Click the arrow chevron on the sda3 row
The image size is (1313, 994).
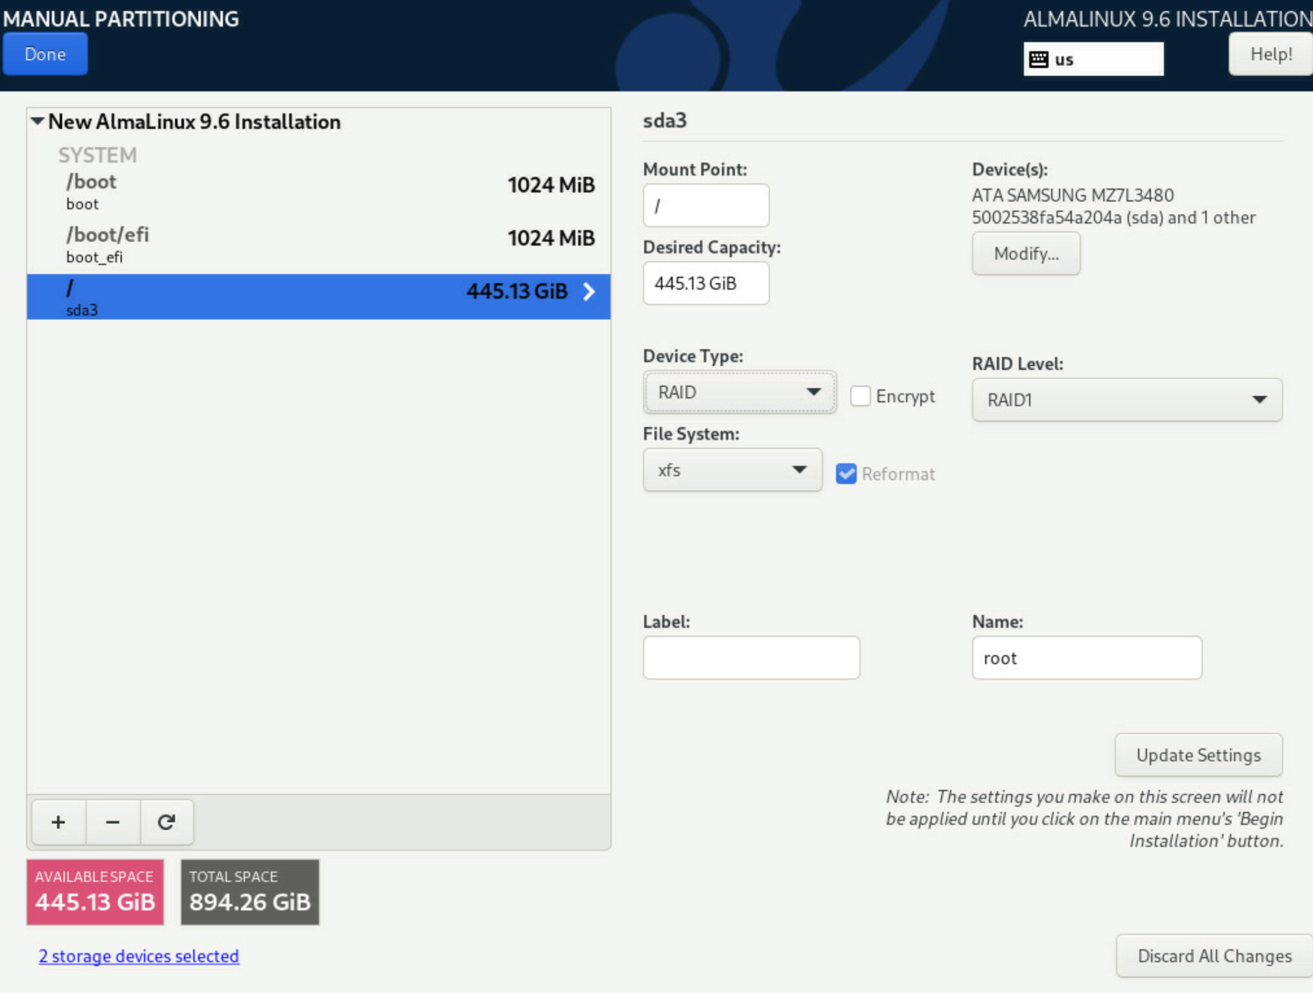tap(588, 292)
